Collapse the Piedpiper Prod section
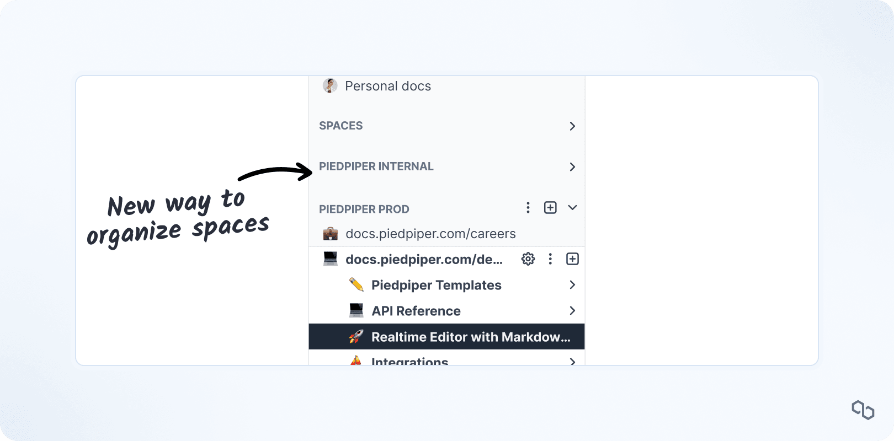894x441 pixels. click(x=572, y=207)
